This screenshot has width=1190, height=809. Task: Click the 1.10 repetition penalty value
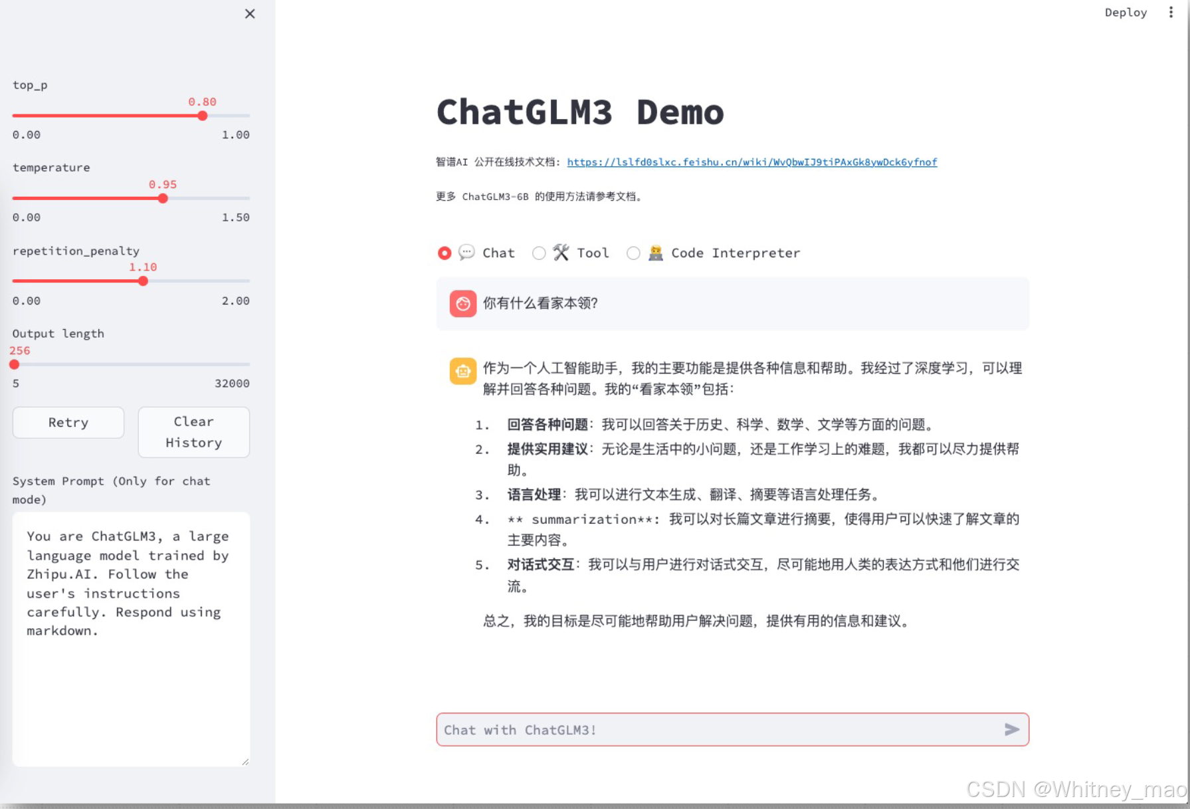[143, 267]
